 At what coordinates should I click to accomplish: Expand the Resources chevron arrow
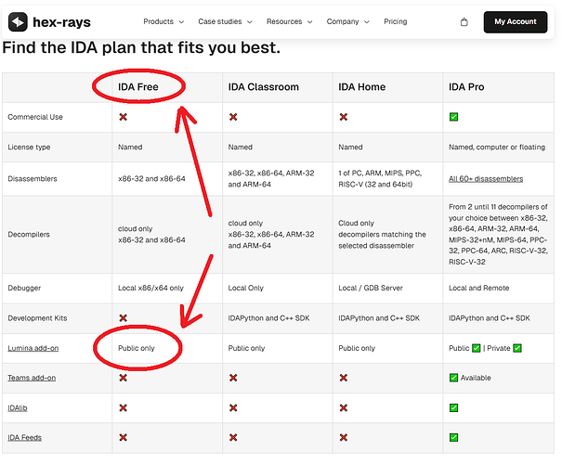[x=309, y=22]
